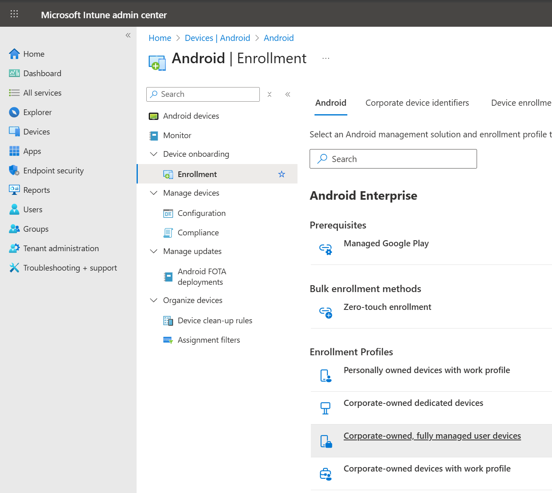
Task: Click the Troubleshooting + support tools icon
Action: tap(14, 268)
